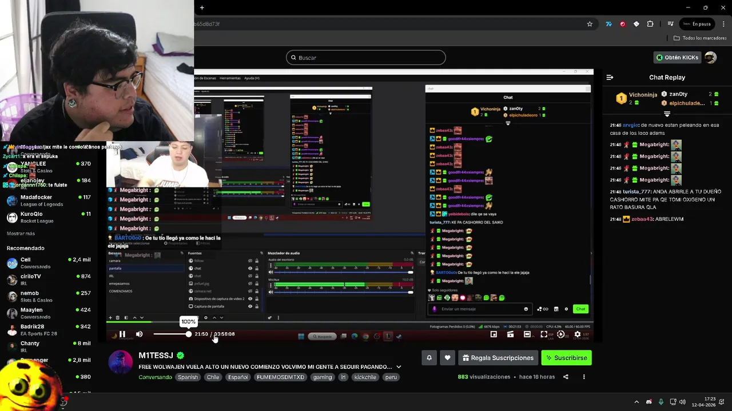Viewport: 732px width, 411px height.
Task: Click the Suscribirse button
Action: click(566, 358)
